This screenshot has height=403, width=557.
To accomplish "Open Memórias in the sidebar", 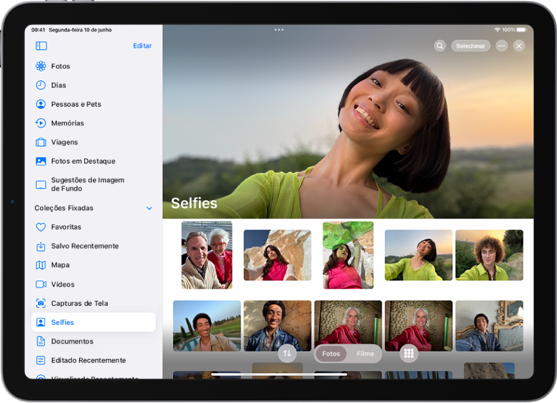I will click(x=67, y=123).
